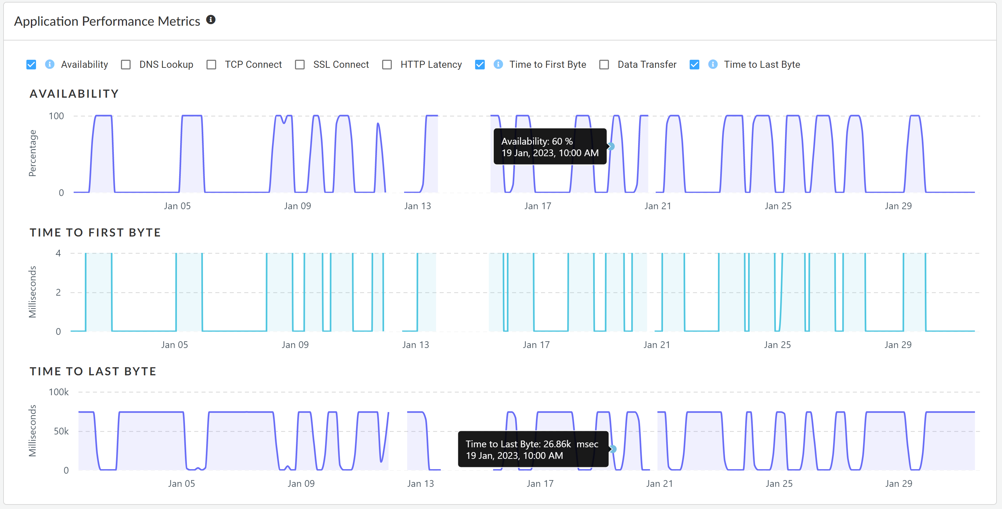The width and height of the screenshot is (1002, 509).
Task: Click the DNS Lookup label text
Action: pos(166,65)
